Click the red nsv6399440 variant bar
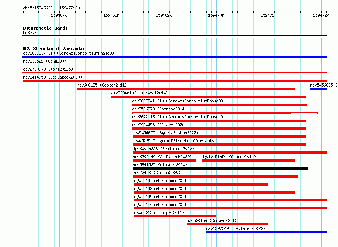 [164, 160]
